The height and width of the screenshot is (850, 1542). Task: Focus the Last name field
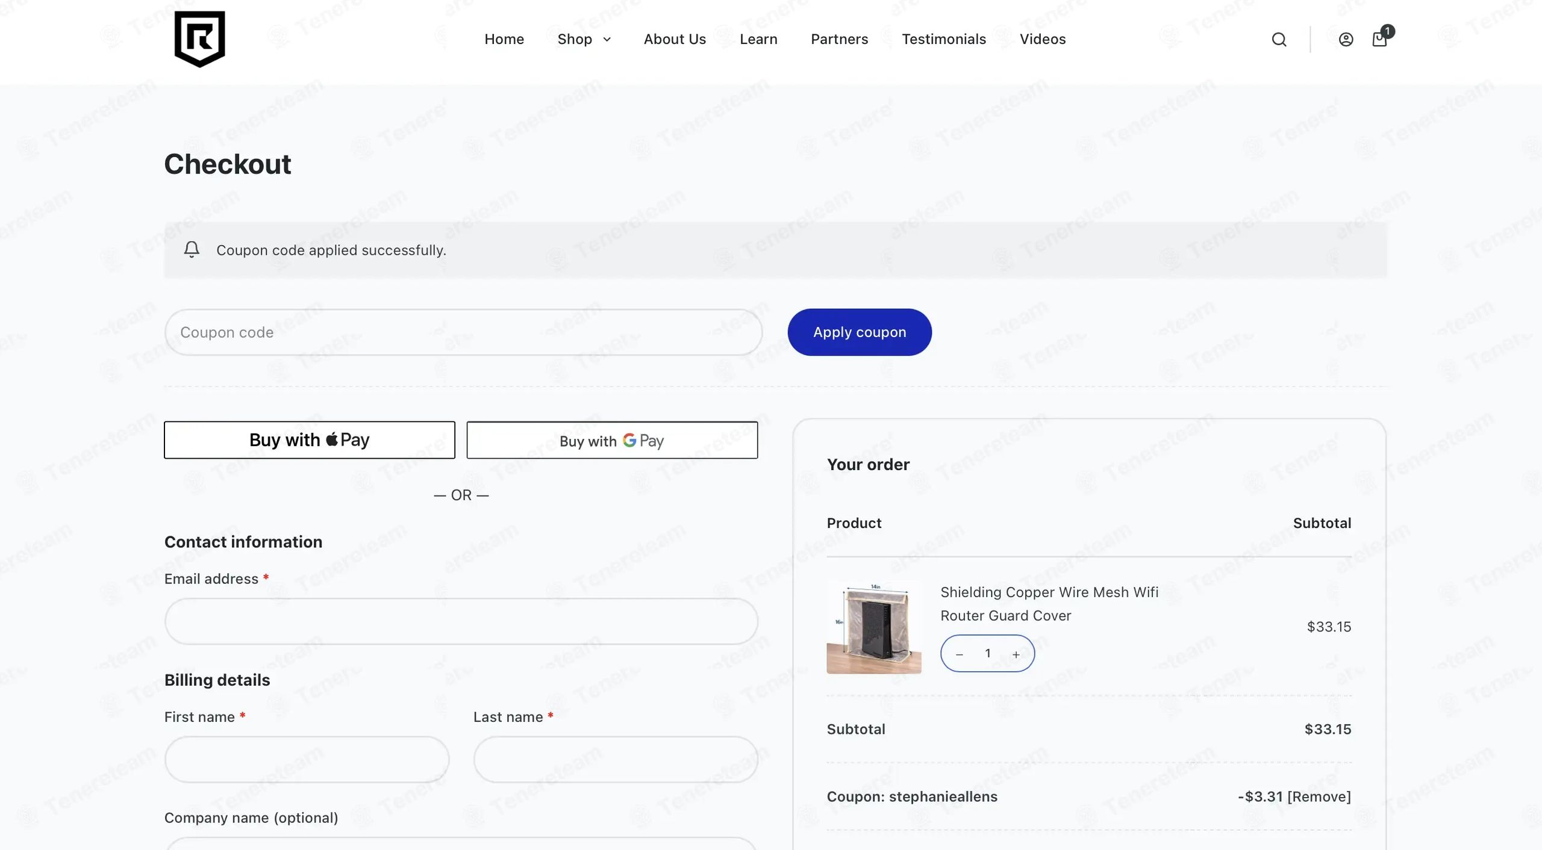[x=616, y=760]
